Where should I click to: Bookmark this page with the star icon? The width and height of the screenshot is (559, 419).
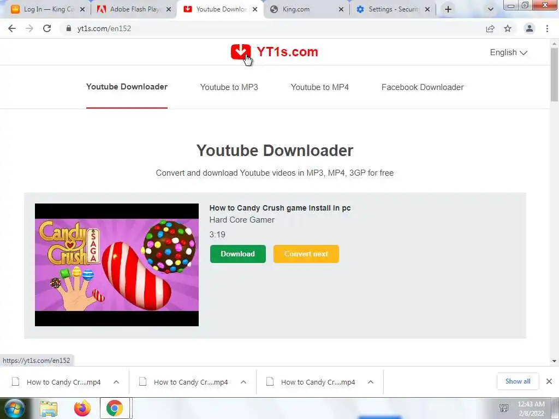pos(508,28)
